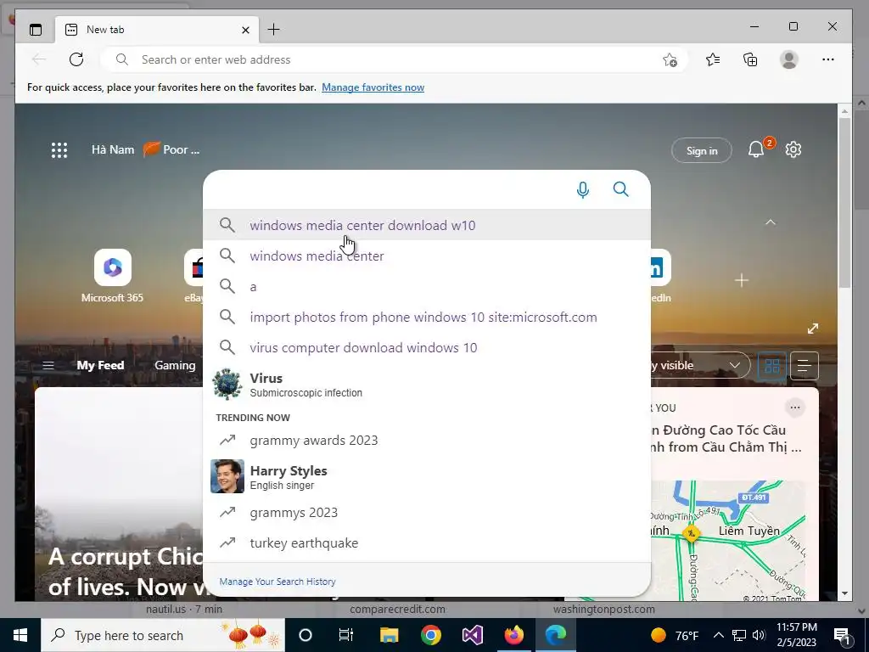Click the page vertical scrollbar thumb
The image size is (869, 652).
(x=844, y=202)
